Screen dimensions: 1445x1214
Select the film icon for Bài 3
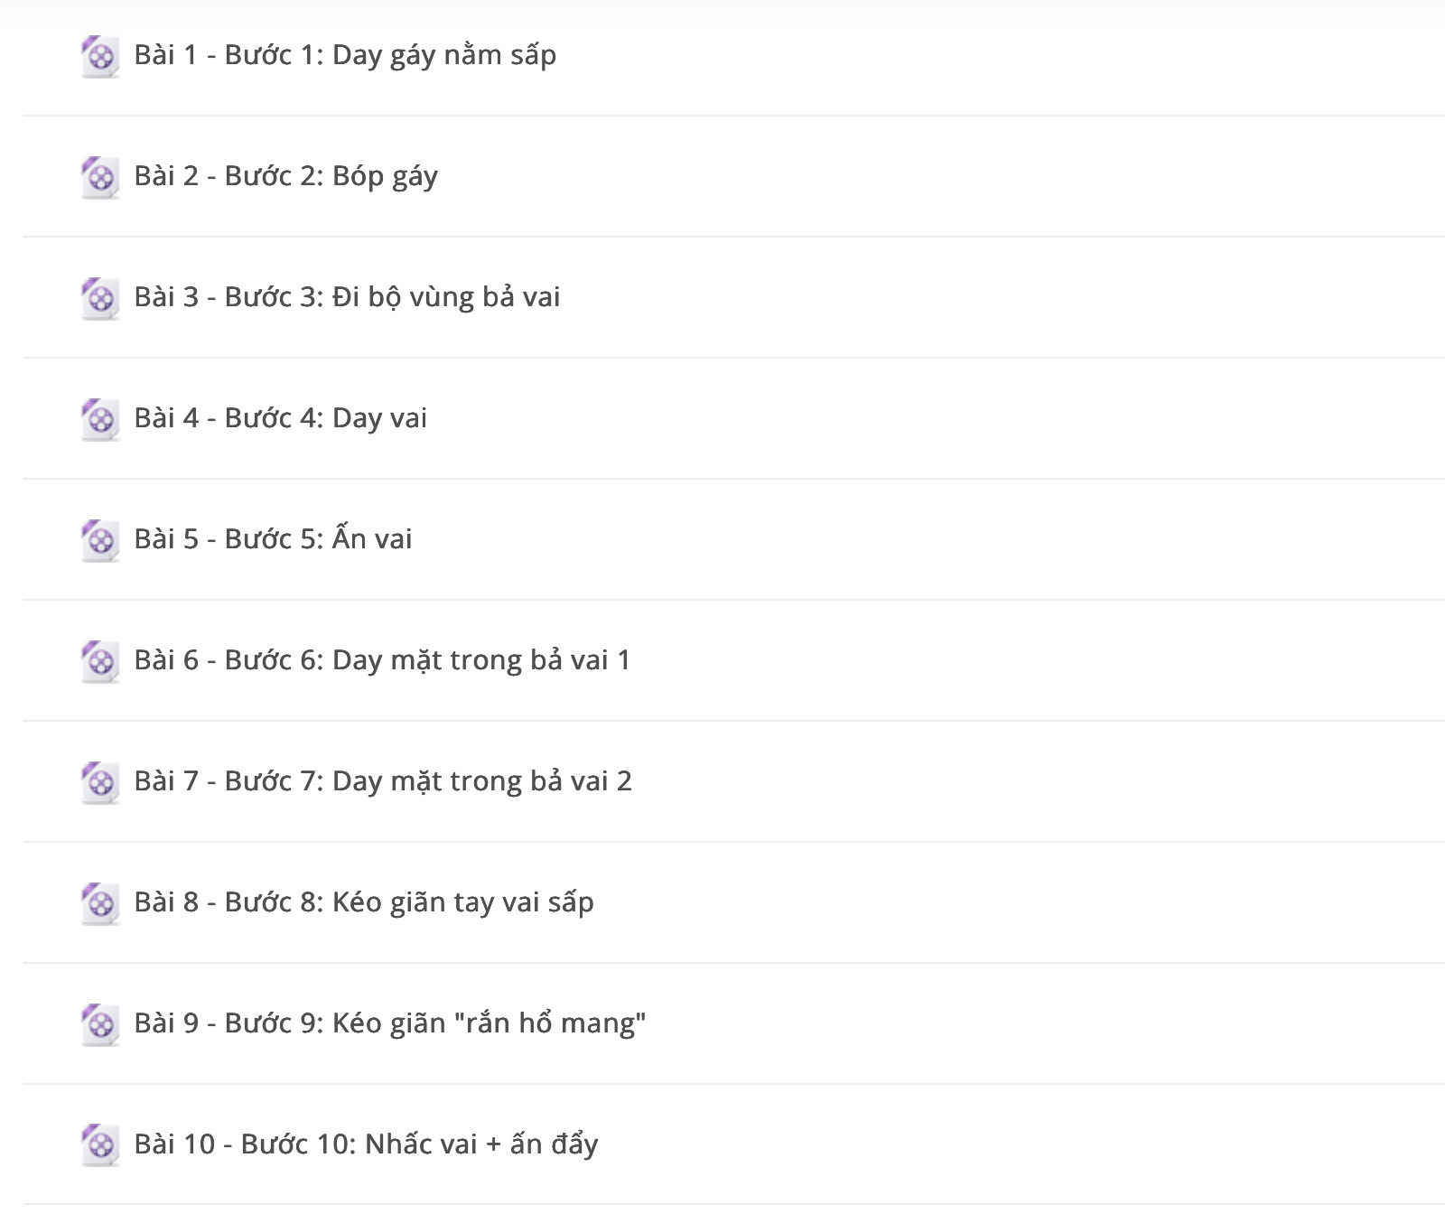[100, 299]
